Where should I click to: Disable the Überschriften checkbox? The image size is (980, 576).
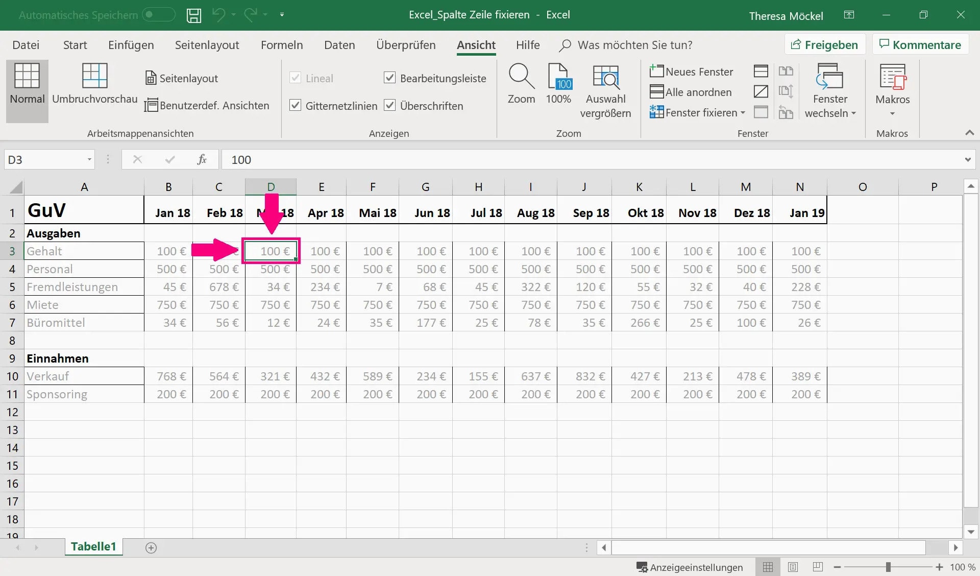point(389,105)
